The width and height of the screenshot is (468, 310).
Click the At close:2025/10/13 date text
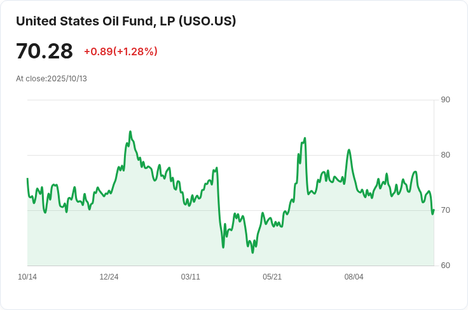point(52,79)
